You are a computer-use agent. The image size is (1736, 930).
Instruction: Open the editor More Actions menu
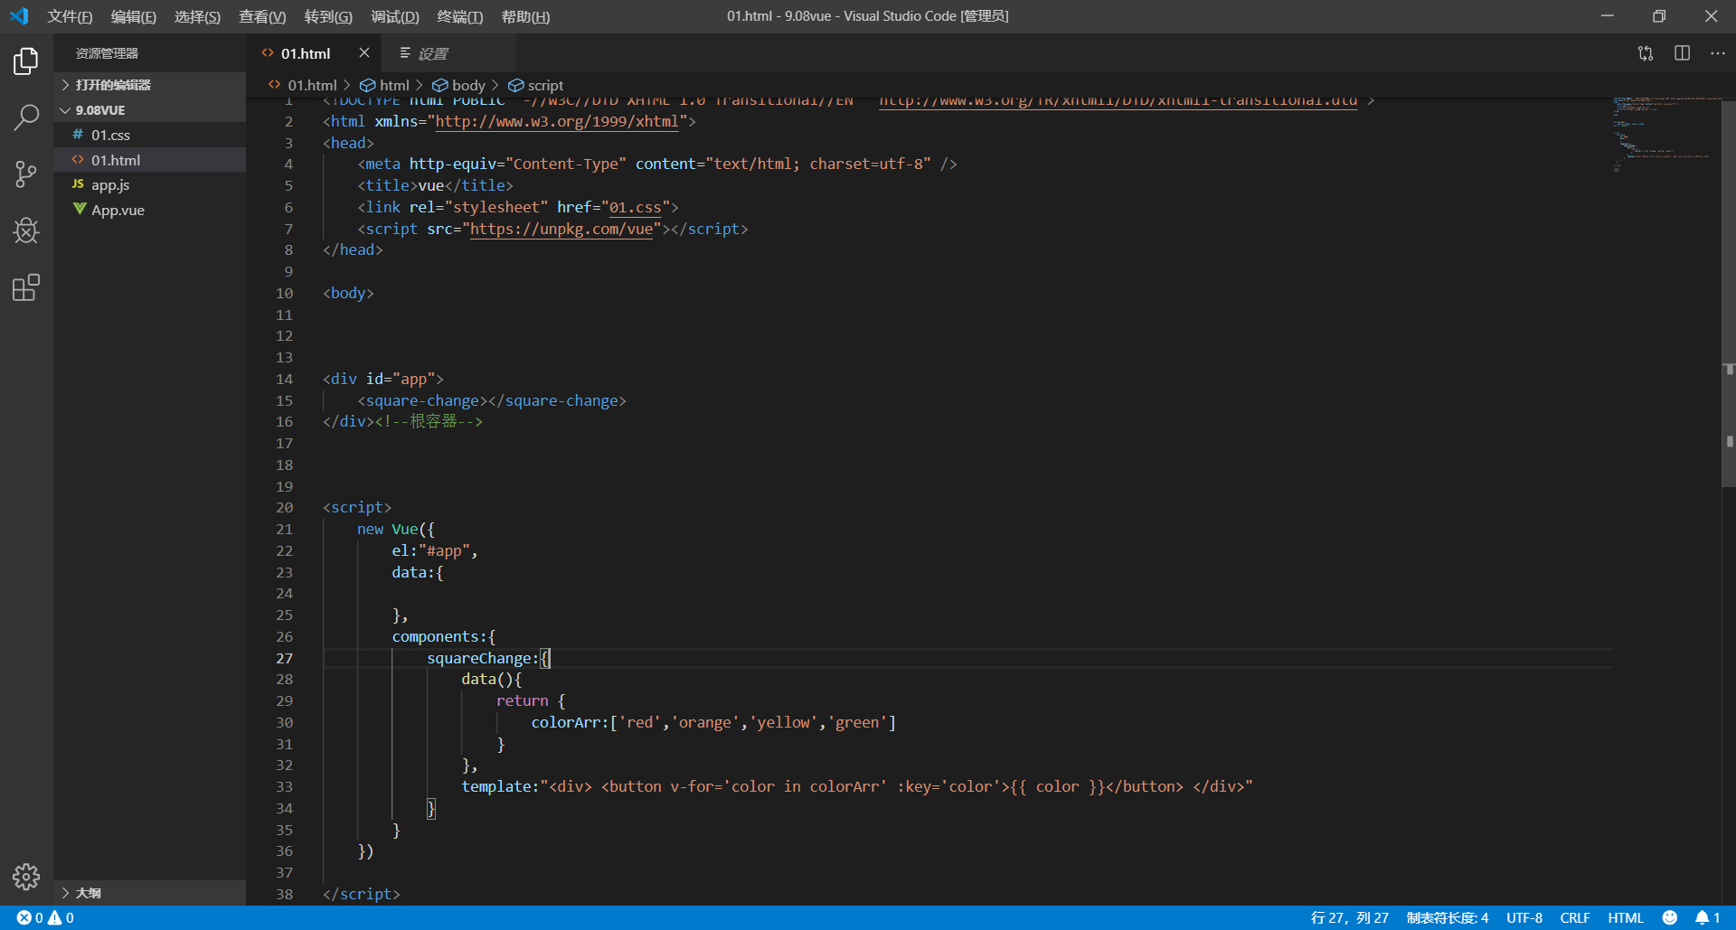[1717, 53]
